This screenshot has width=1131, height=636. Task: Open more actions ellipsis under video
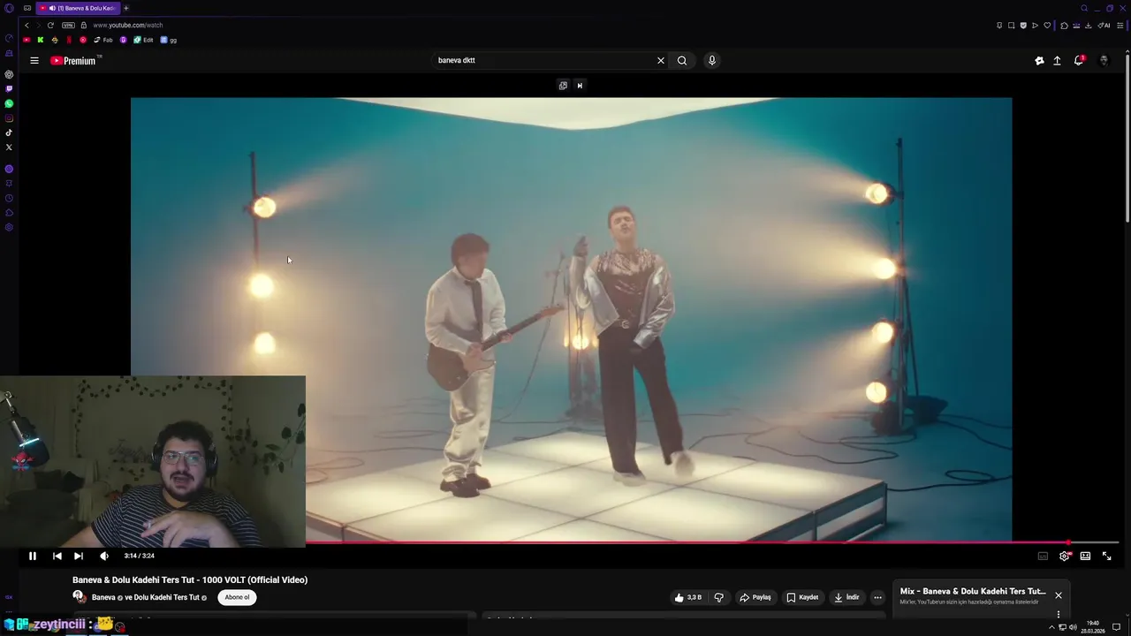[877, 597]
